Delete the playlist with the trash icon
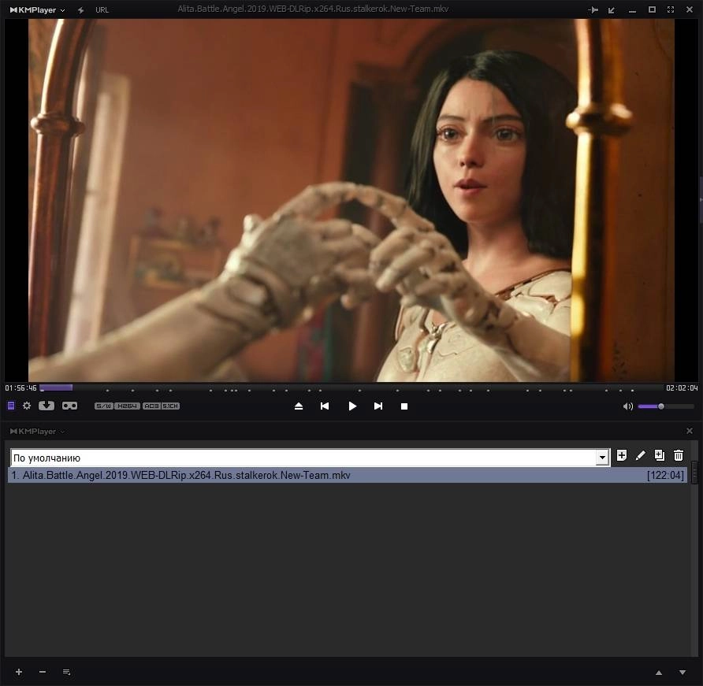703x686 pixels. coord(679,456)
